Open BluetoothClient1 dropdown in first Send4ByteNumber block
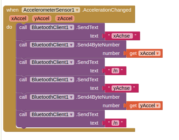 [x=52, y=45]
